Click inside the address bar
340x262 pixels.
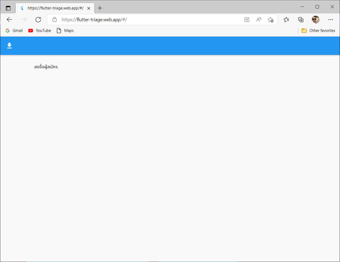tap(131, 19)
